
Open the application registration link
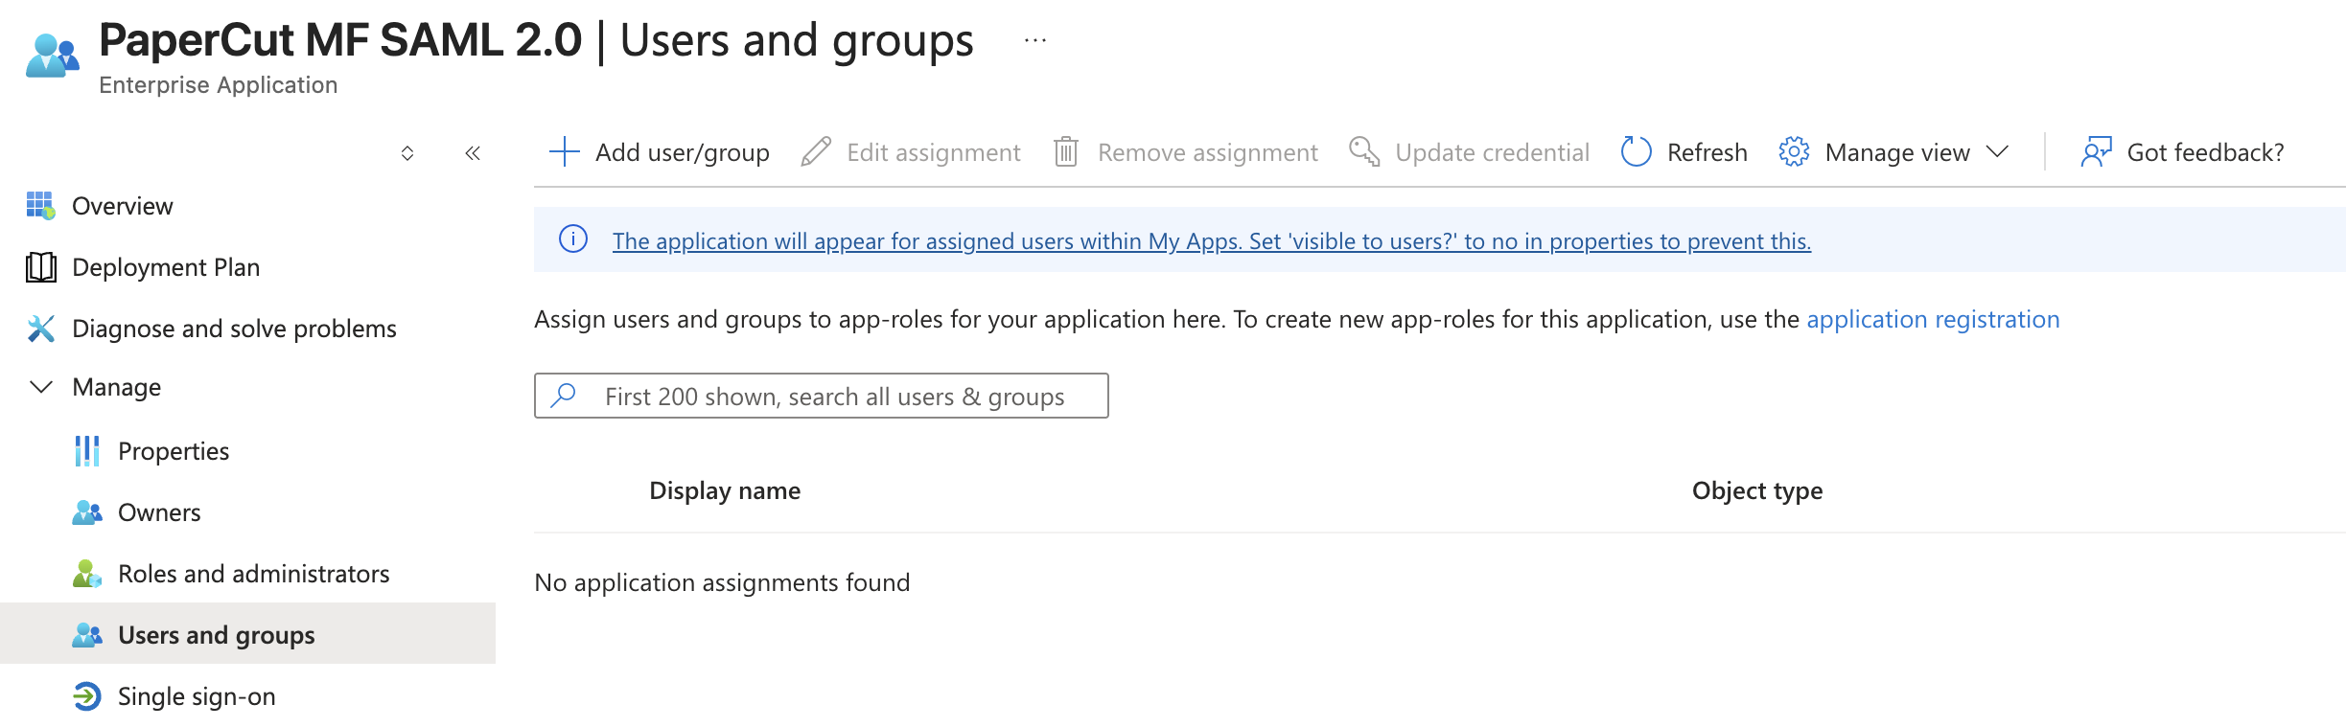pos(1933,319)
